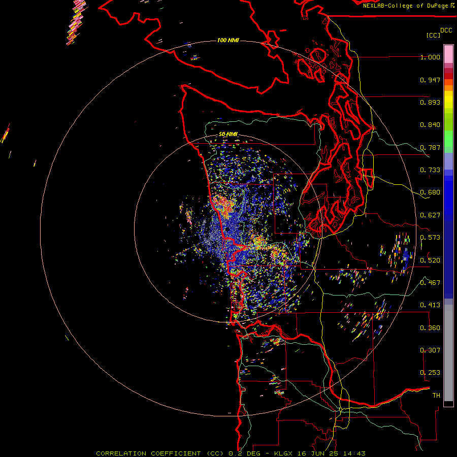Click the 0.840 scale value
The height and width of the screenshot is (457, 457).
pyautogui.click(x=430, y=125)
